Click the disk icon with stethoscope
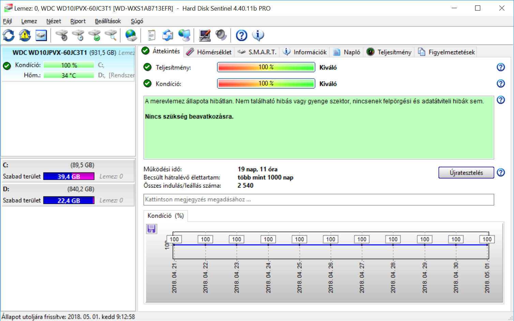The image size is (514, 321). (62, 35)
